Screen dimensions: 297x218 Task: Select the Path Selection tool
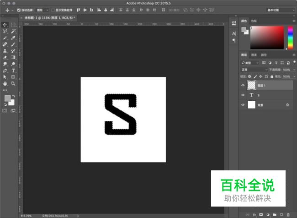[x=5, y=77]
